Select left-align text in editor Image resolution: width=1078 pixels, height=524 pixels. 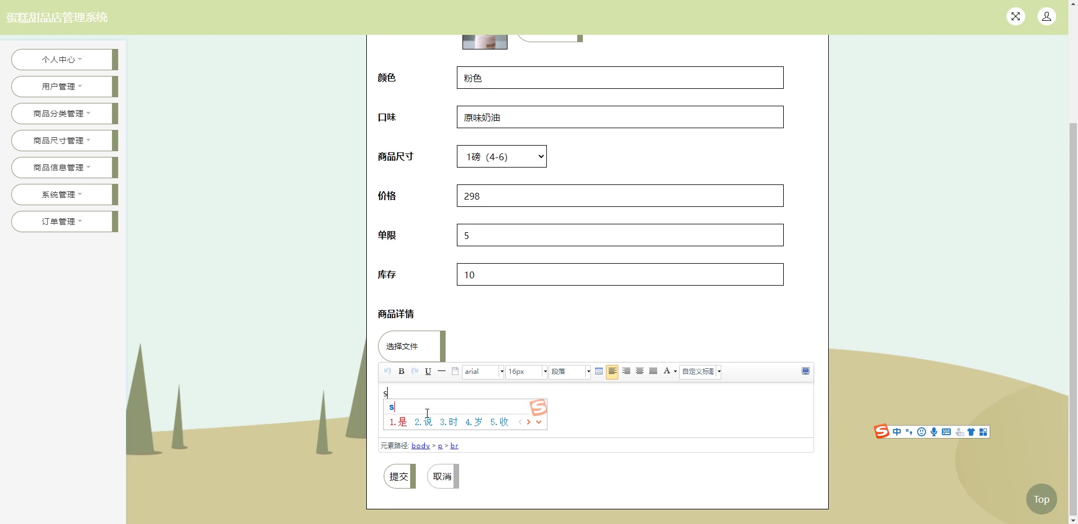point(612,372)
